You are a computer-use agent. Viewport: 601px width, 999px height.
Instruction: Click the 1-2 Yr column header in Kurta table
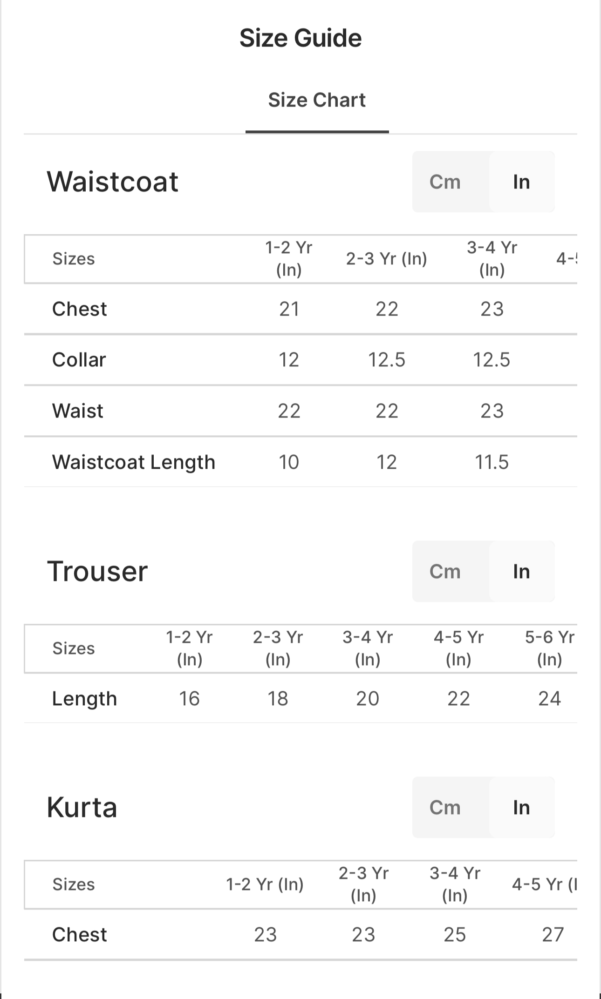coord(265,884)
